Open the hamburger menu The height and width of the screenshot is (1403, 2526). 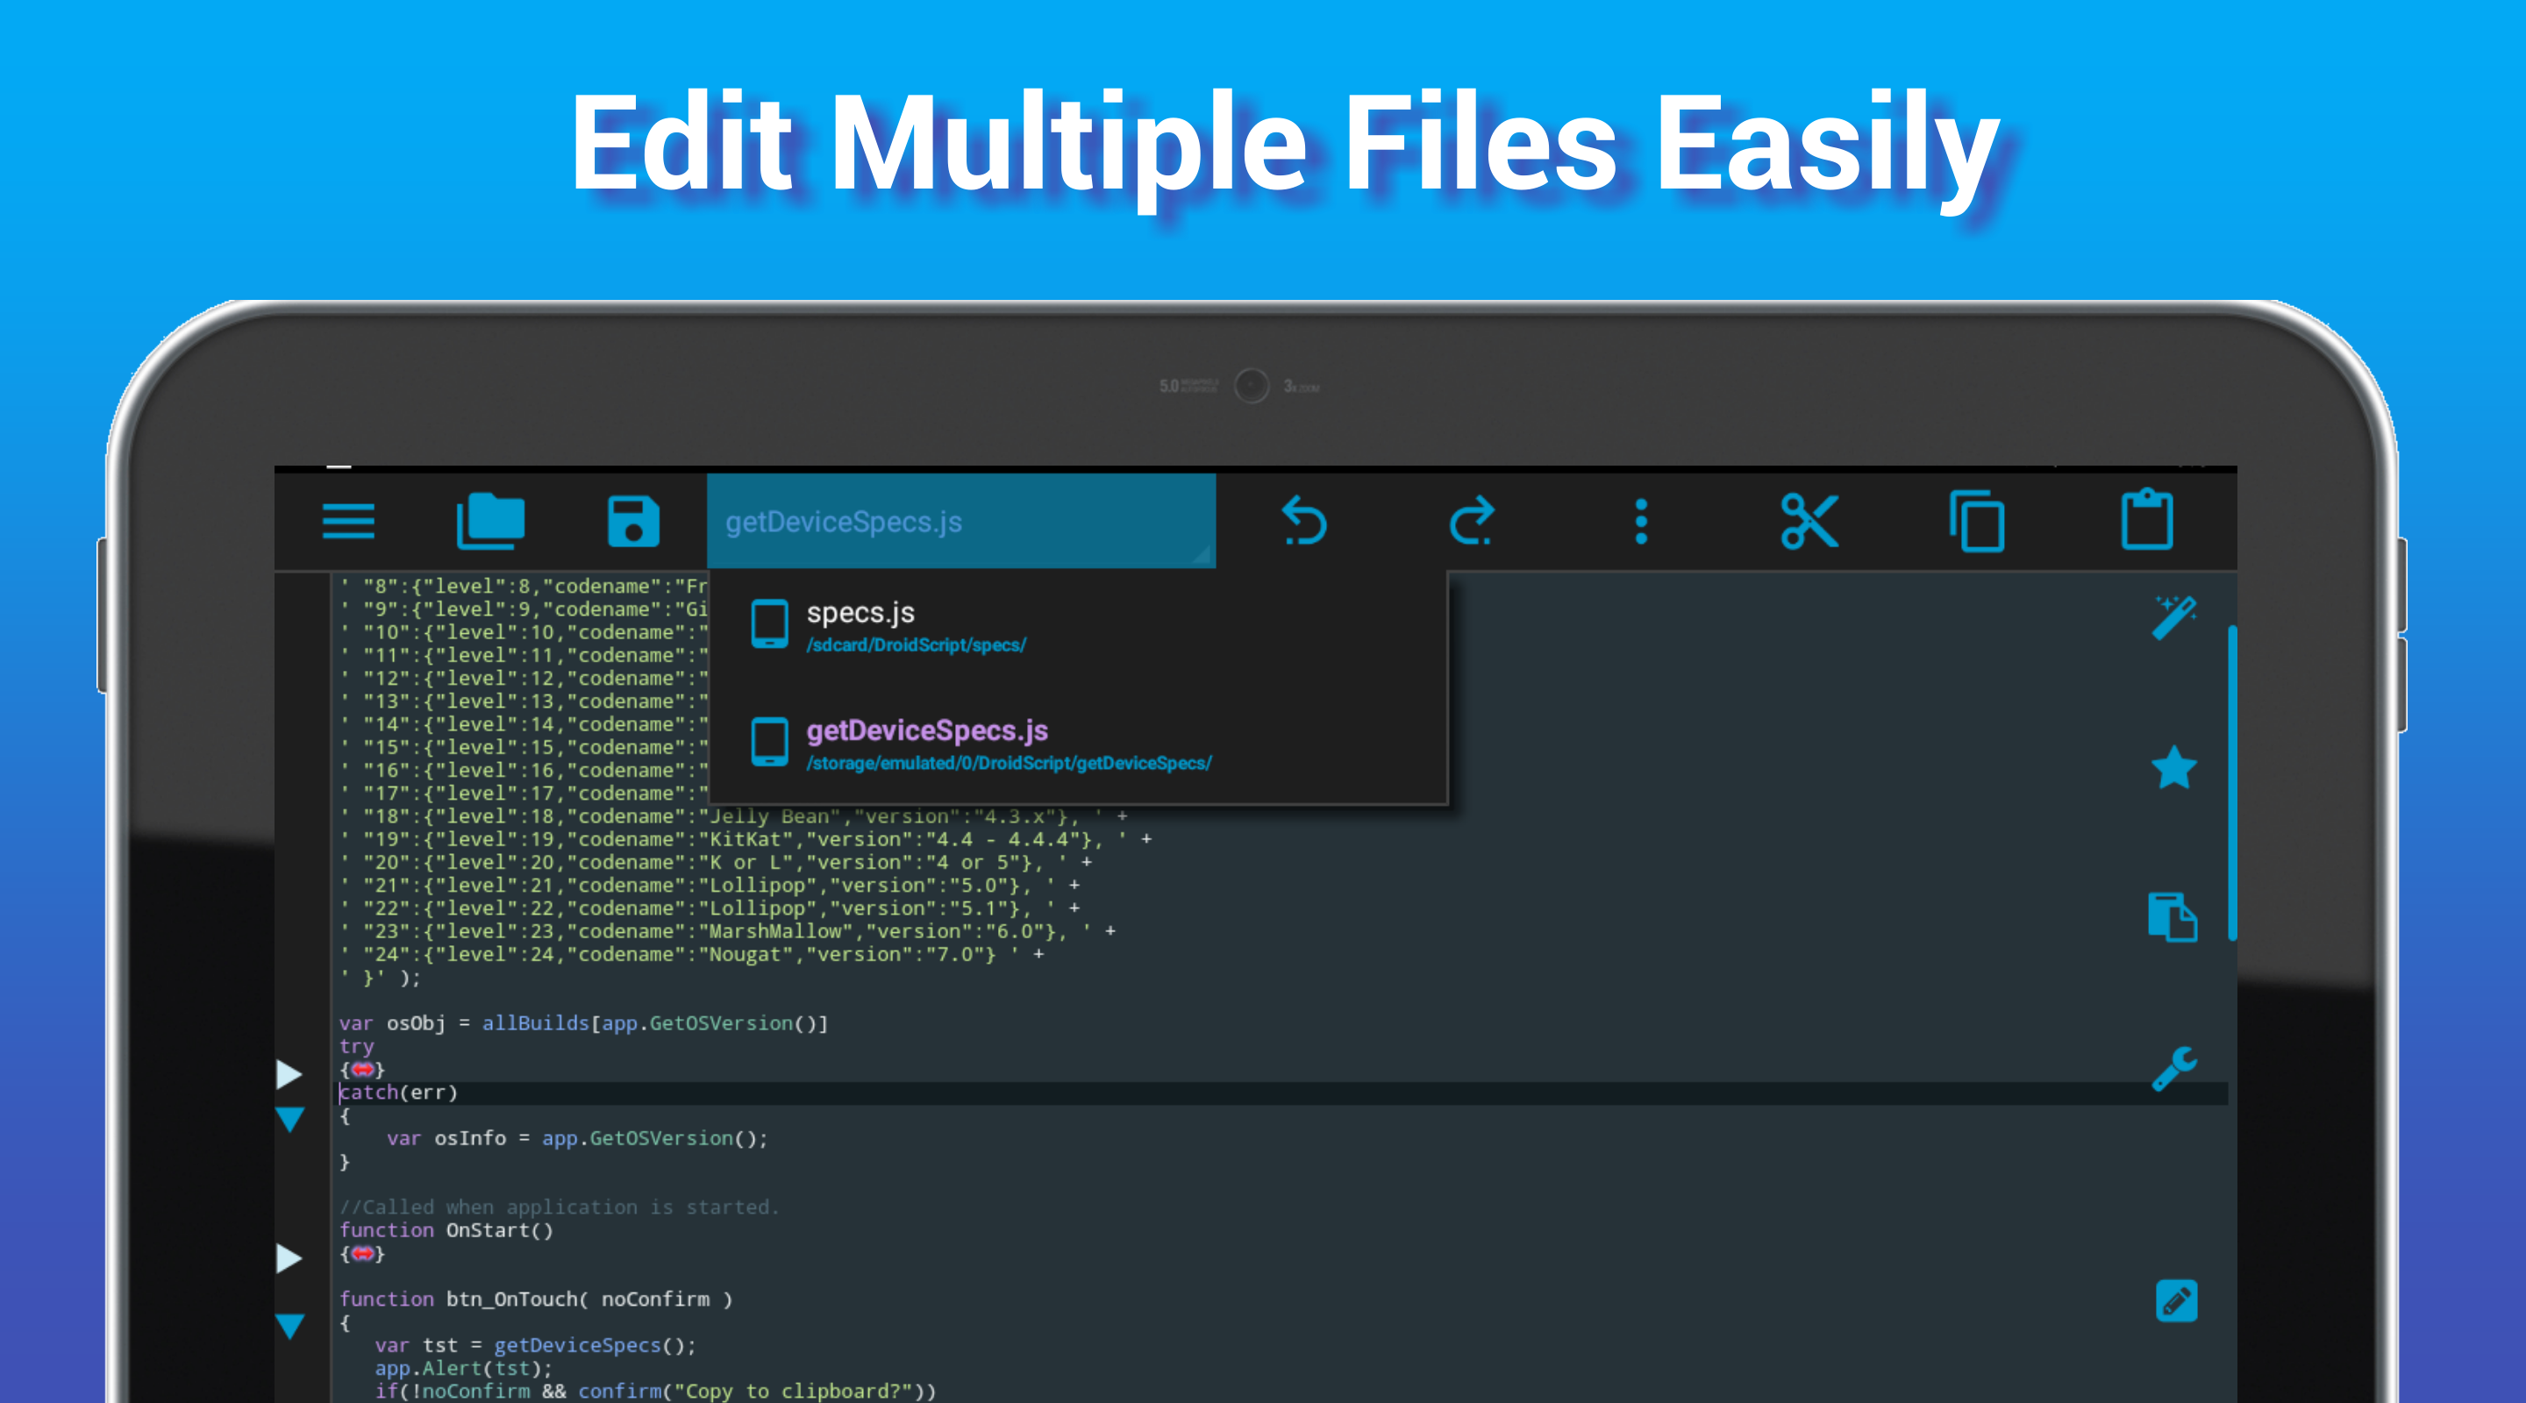348,521
